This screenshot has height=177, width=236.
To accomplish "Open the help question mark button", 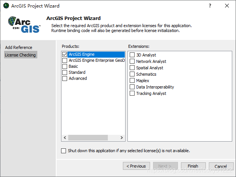I will (x=210, y=6).
